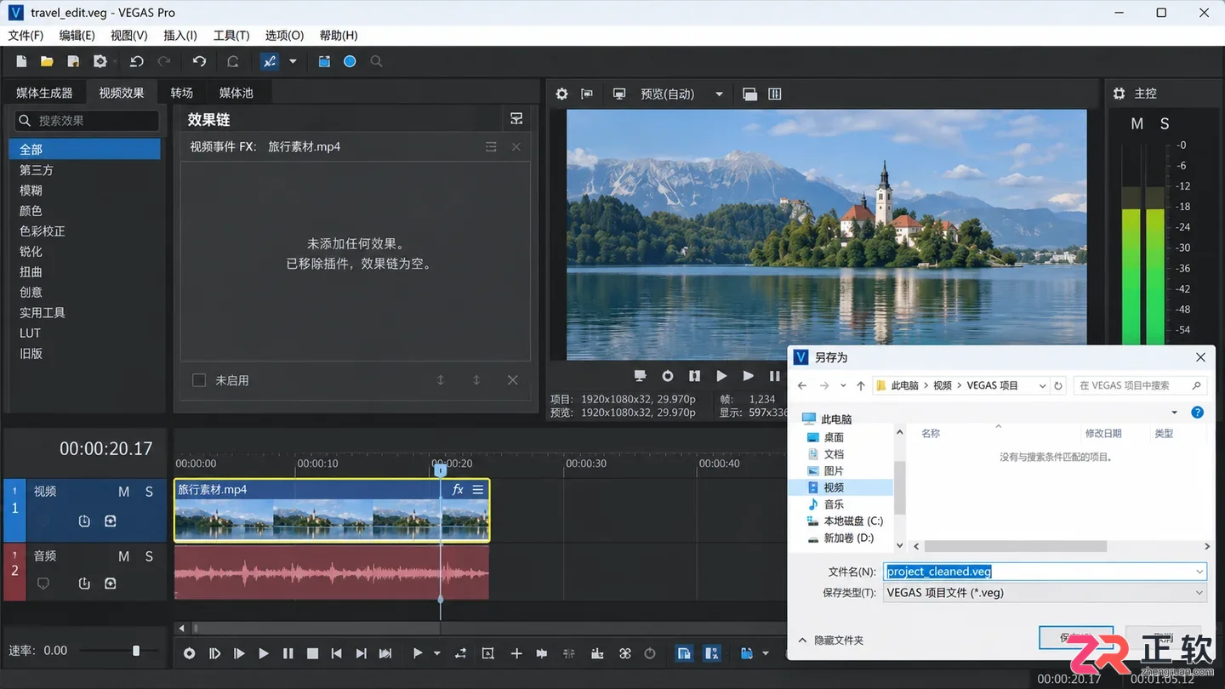
Task: Pause playback under the video preview
Action: (x=774, y=376)
